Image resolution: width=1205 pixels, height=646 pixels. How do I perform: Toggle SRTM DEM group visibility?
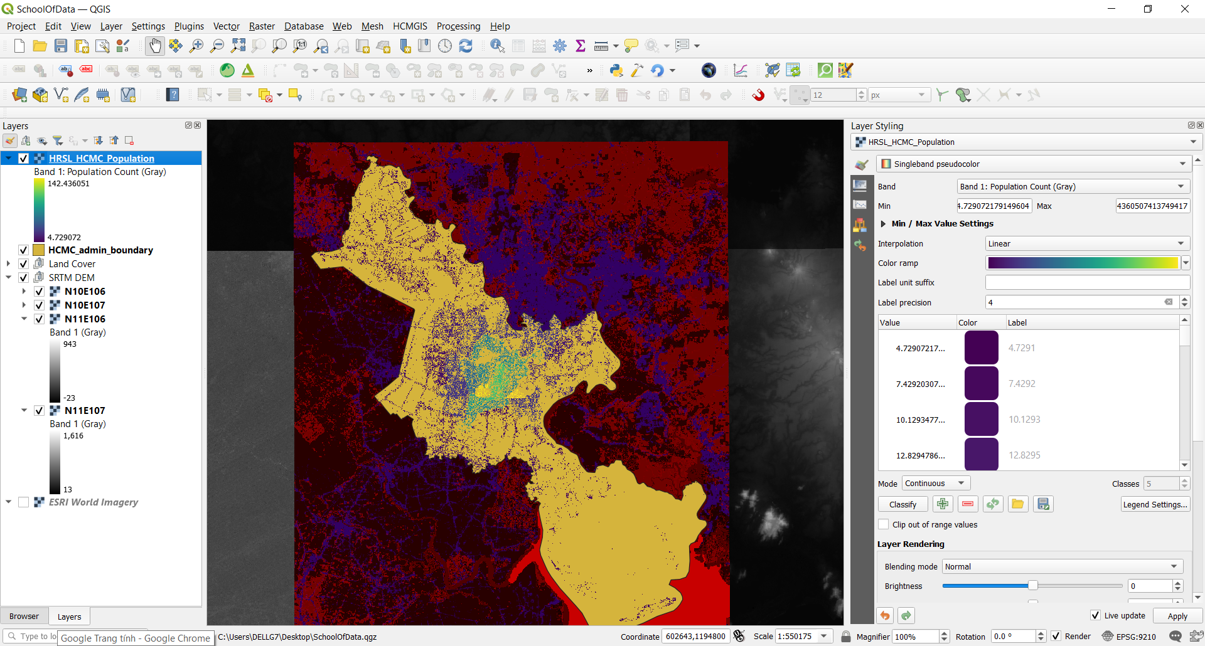[x=23, y=278]
